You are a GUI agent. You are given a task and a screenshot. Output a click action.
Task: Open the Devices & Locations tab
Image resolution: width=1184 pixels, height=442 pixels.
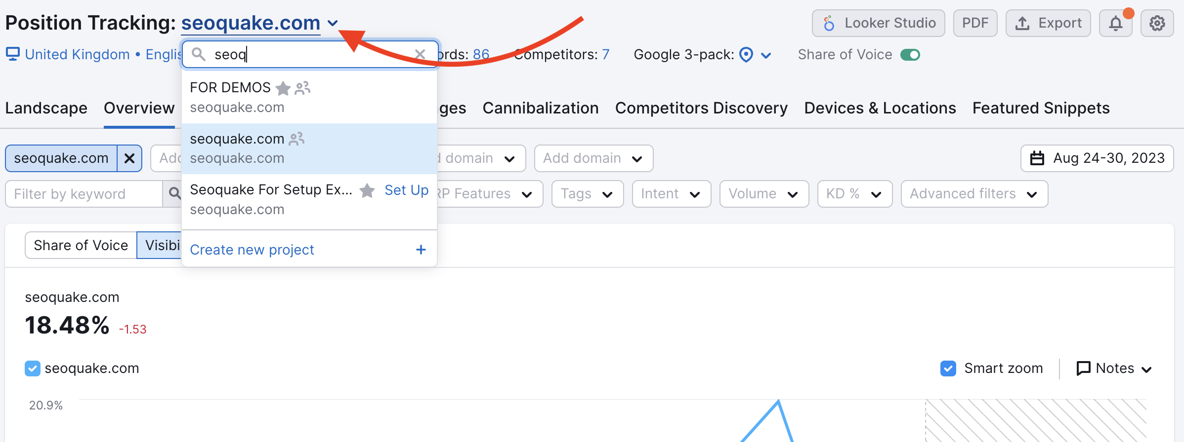[x=880, y=108]
